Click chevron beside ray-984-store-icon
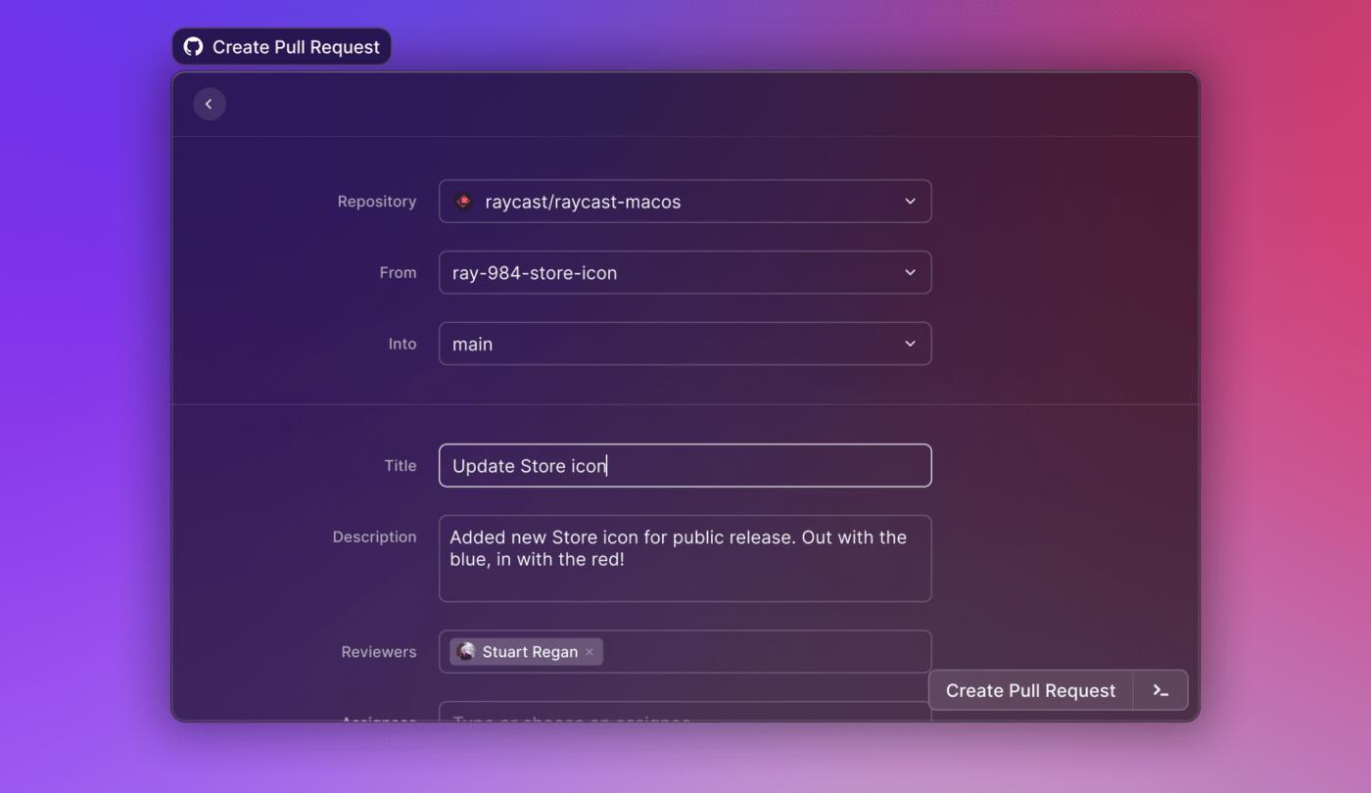 pyautogui.click(x=910, y=273)
